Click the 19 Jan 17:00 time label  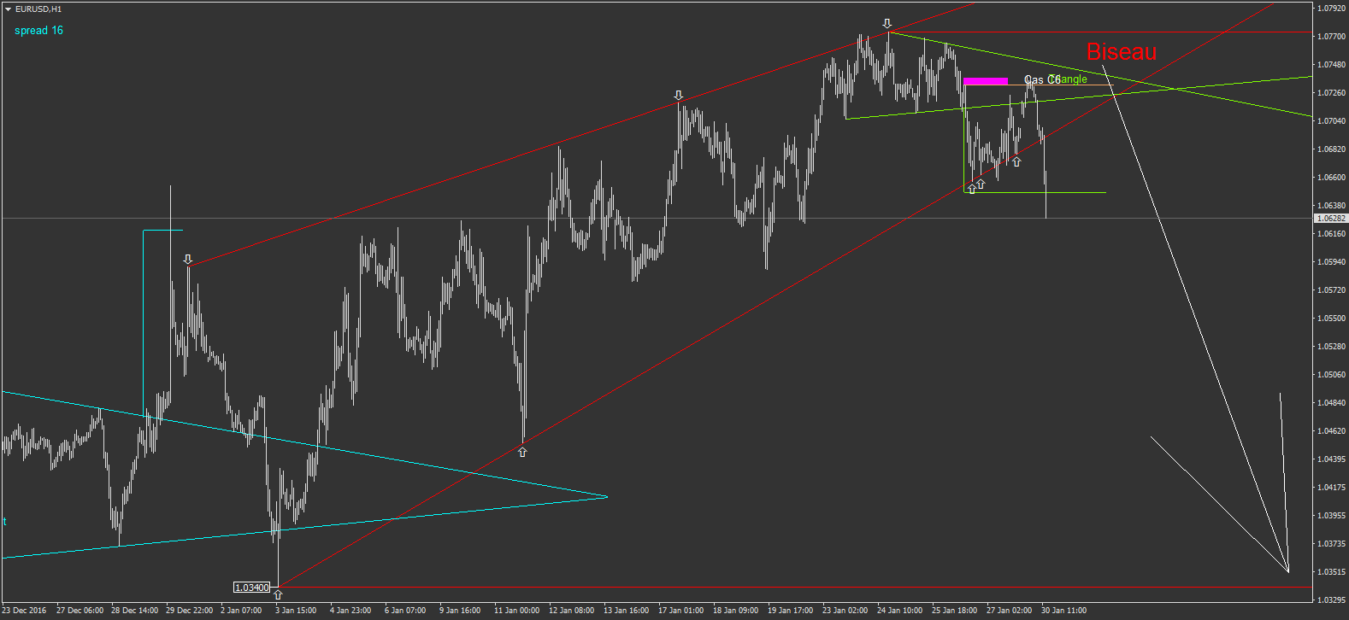[791, 611]
